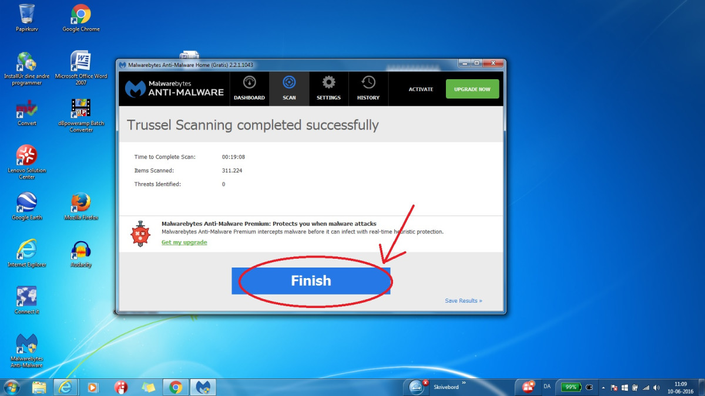Open the Lenovo toolbox icon with red X

[417, 387]
